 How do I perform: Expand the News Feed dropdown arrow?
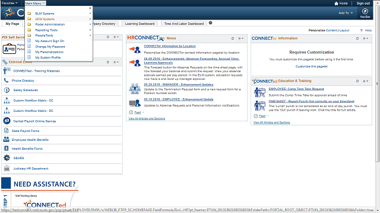point(143,112)
